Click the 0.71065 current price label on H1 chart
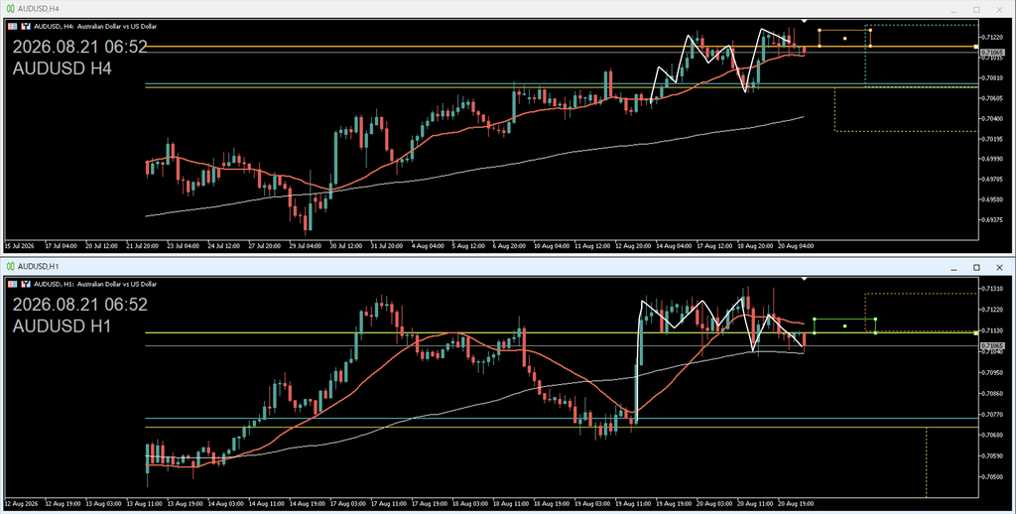Viewport: 1016px width, 514px height. 992,346
